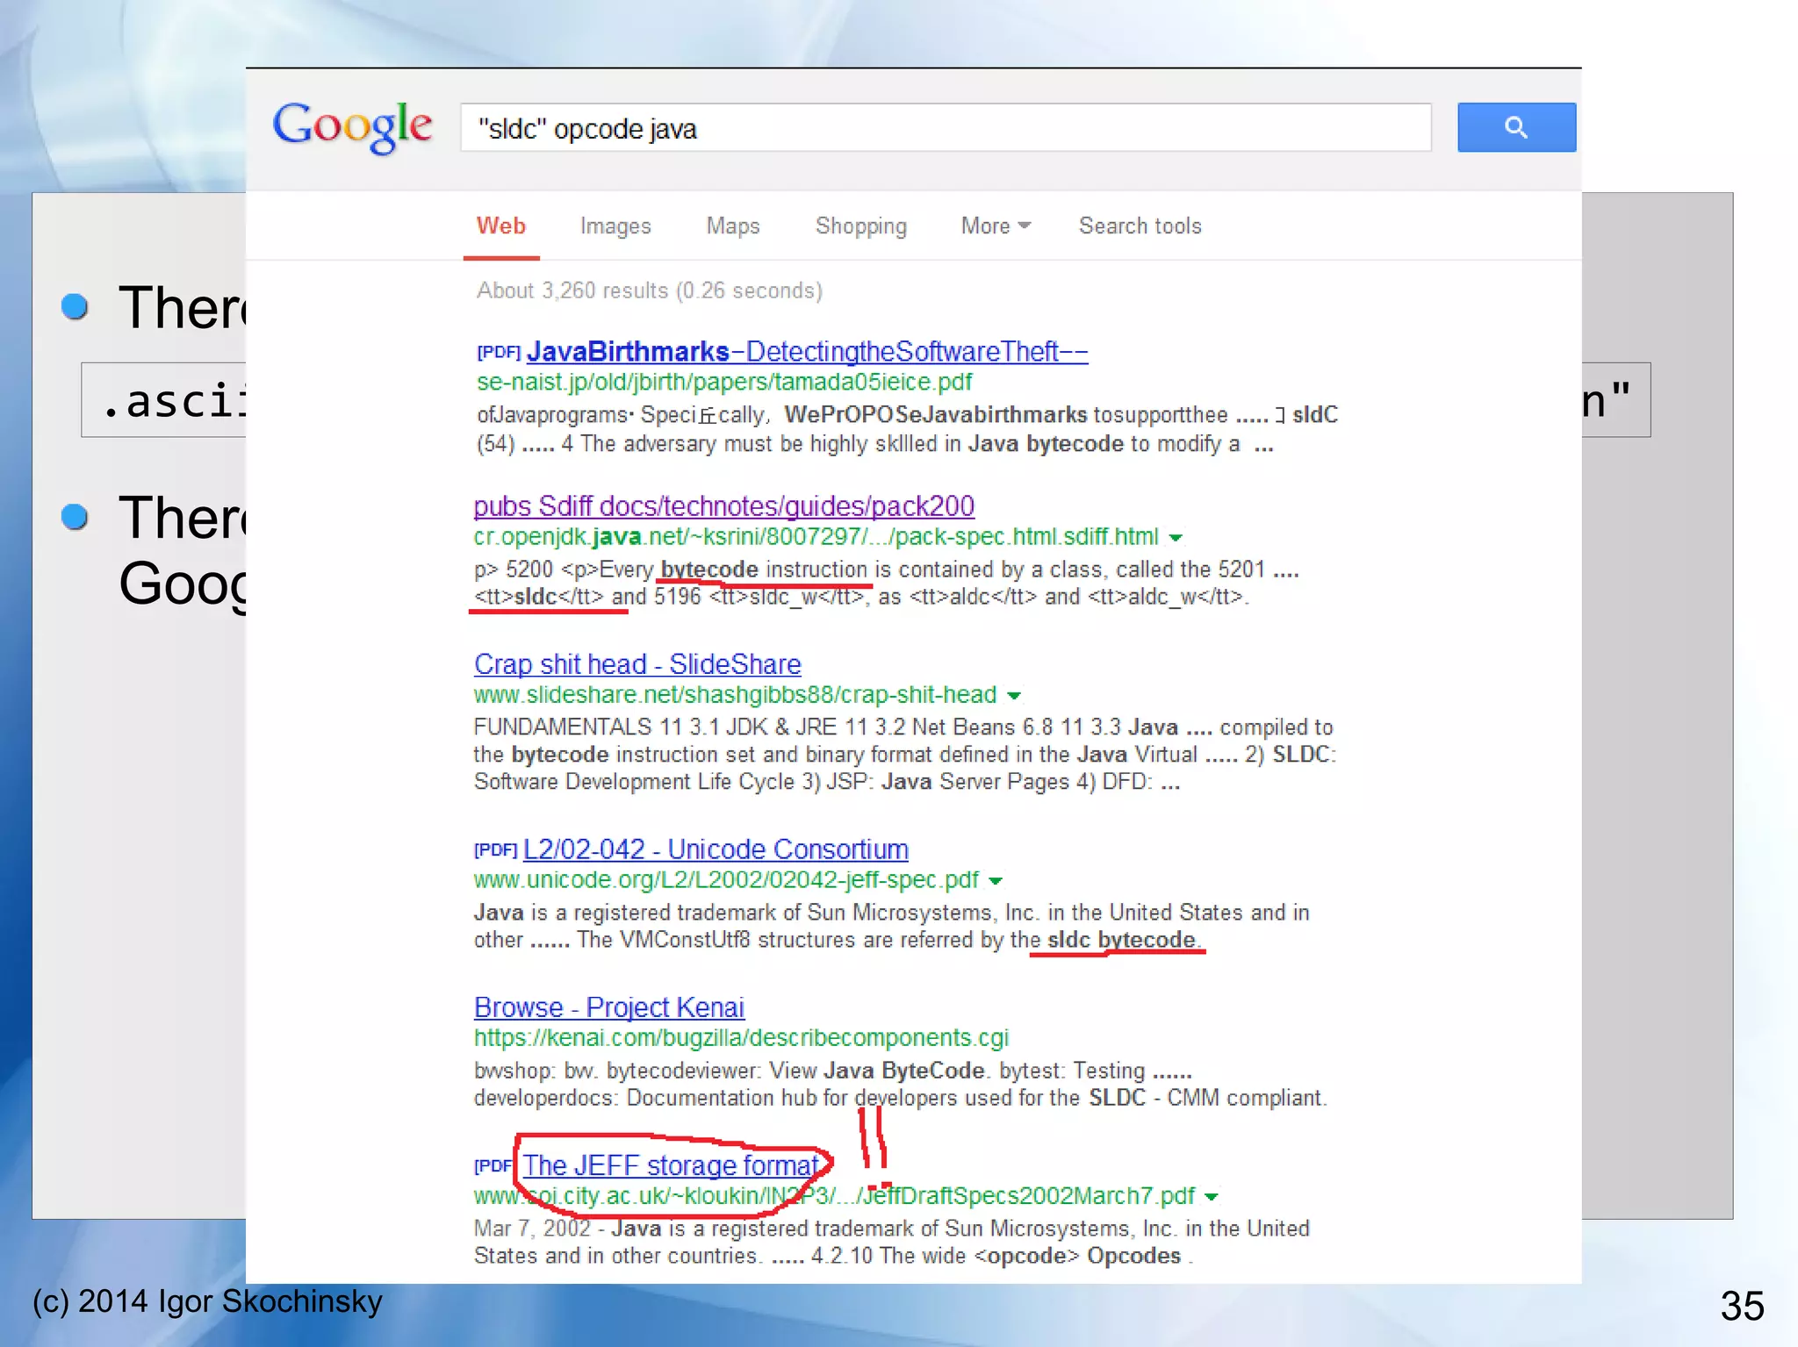Open the Shopping results tab
The height and width of the screenshot is (1347, 1798).
(x=860, y=226)
